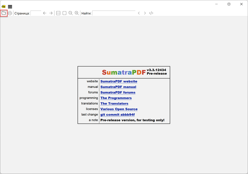Focus the Страница page number field
This screenshot has width=248, height=174.
(x=36, y=13)
